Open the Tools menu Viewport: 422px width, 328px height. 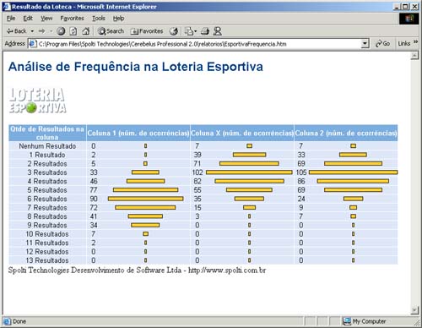99,19
